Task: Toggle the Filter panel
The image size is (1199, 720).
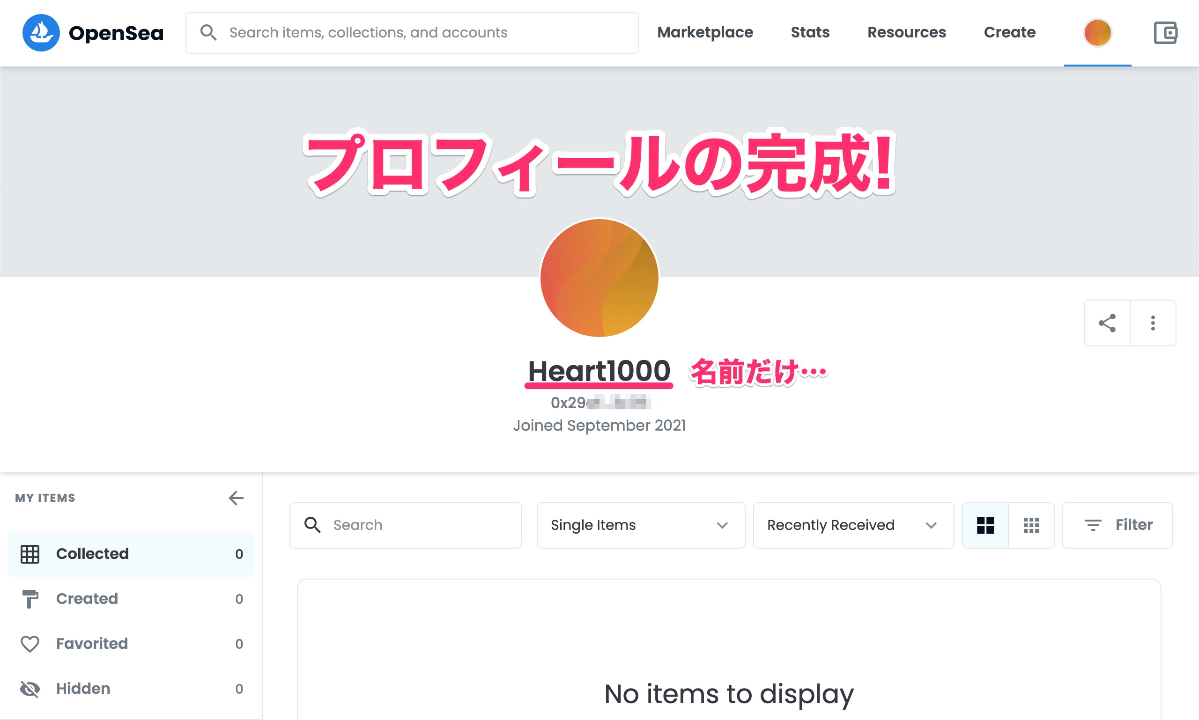Action: 1118,525
